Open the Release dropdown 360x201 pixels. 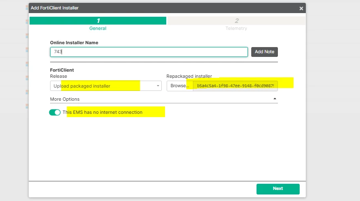(x=105, y=86)
